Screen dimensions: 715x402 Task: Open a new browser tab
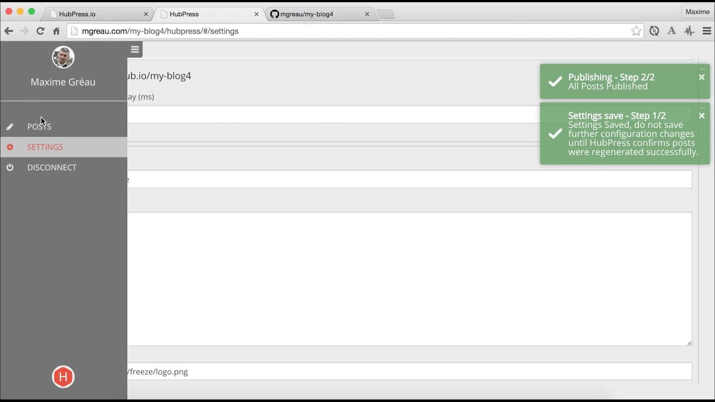coord(385,15)
